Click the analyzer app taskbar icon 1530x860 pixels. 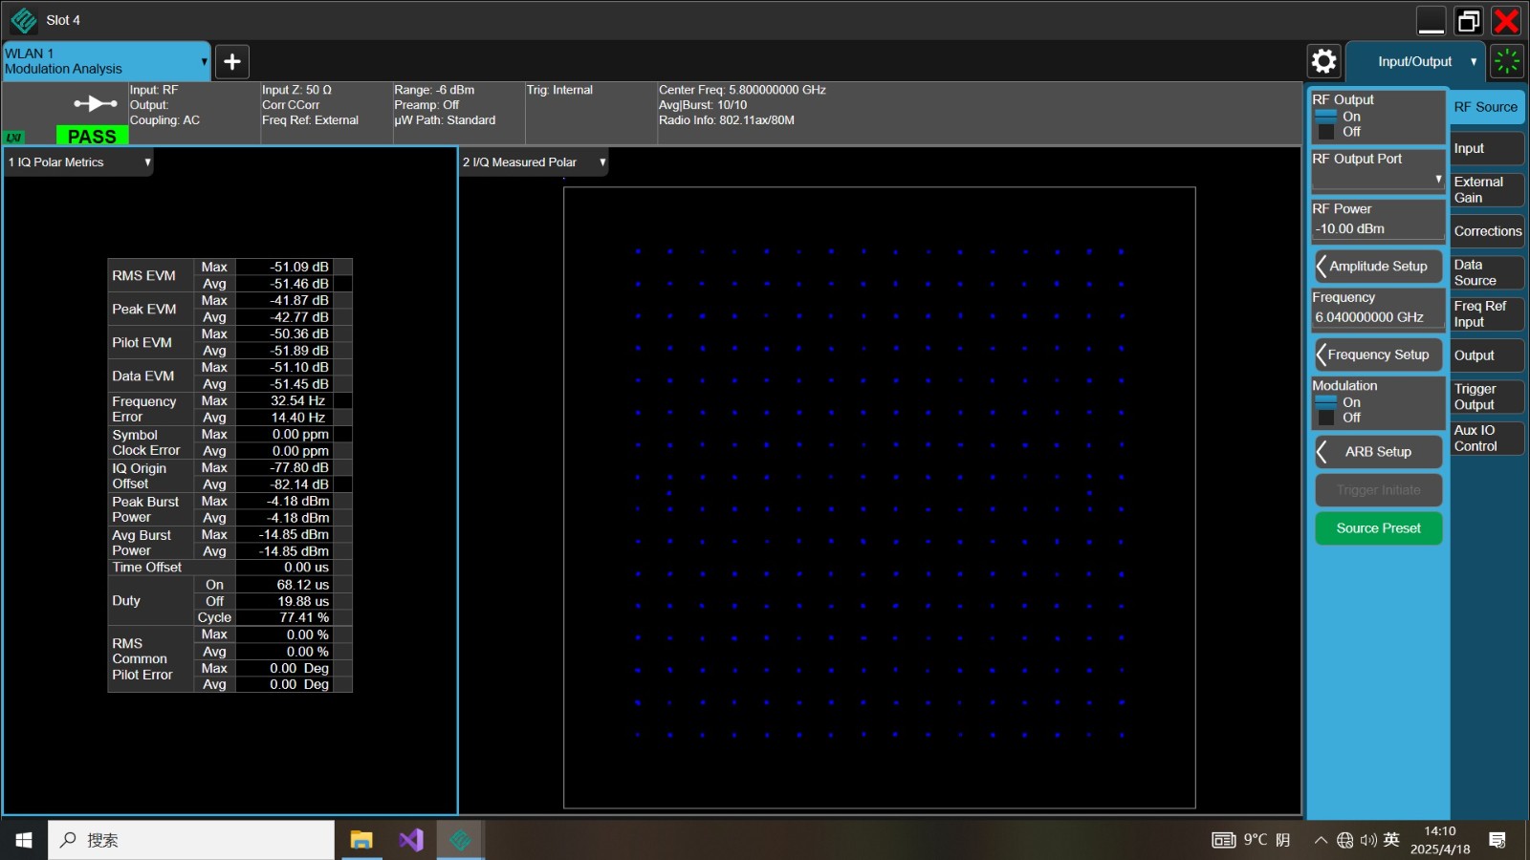(460, 840)
